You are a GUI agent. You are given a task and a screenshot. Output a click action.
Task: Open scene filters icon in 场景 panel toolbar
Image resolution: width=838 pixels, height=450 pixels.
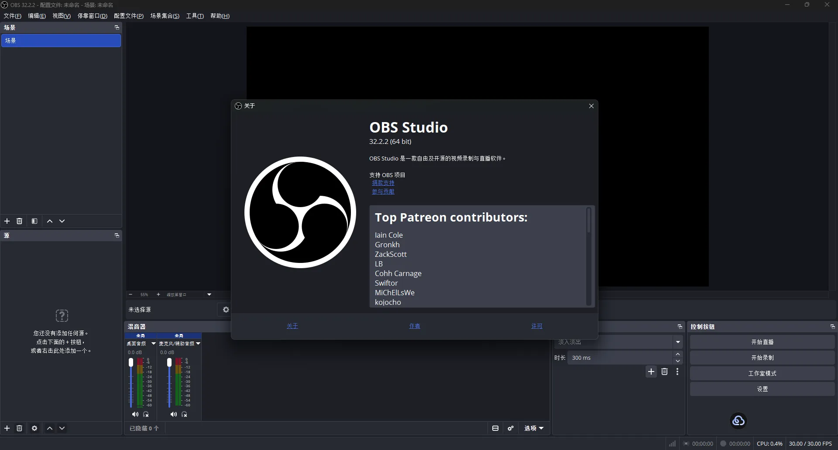tap(34, 221)
